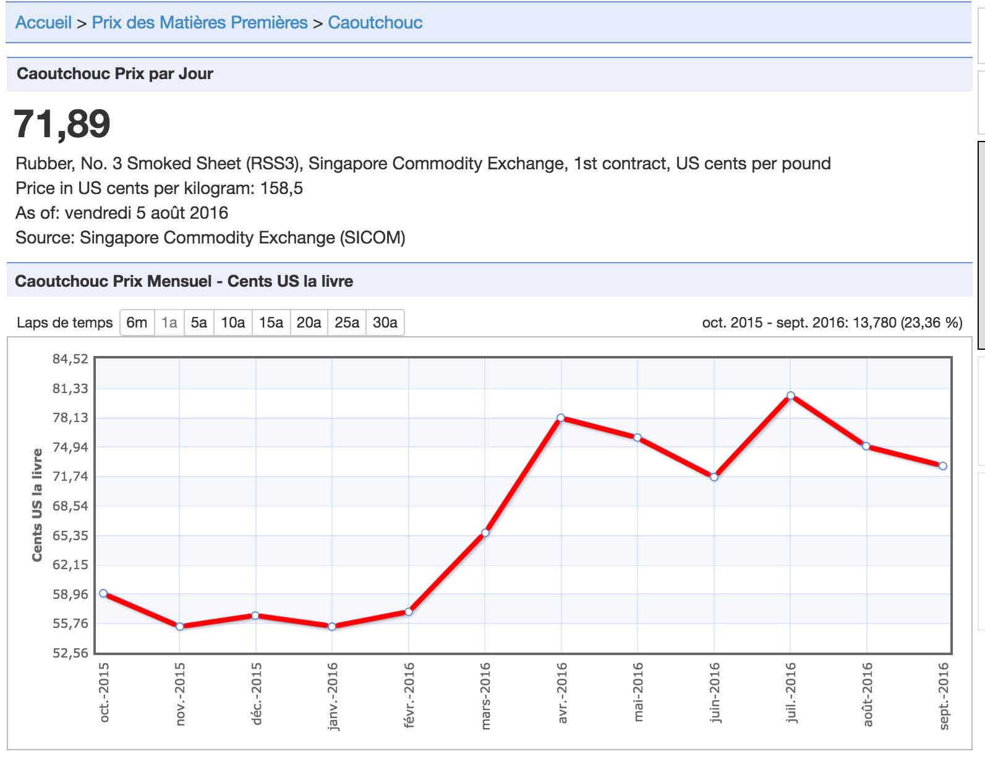Click the period change summary '13,780 (23,36 %)'

click(x=908, y=323)
